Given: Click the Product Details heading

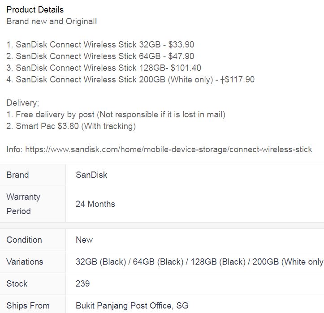Looking at the screenshot, I should 35,10.
